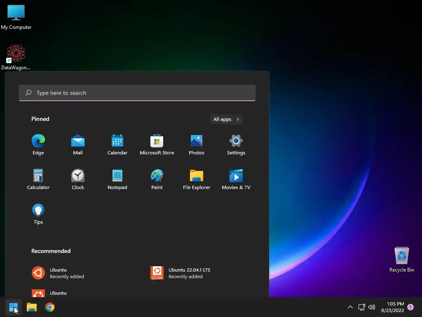Screen dimensions: 422x317
Task: Open clock and date flyout
Action: pos(393,307)
